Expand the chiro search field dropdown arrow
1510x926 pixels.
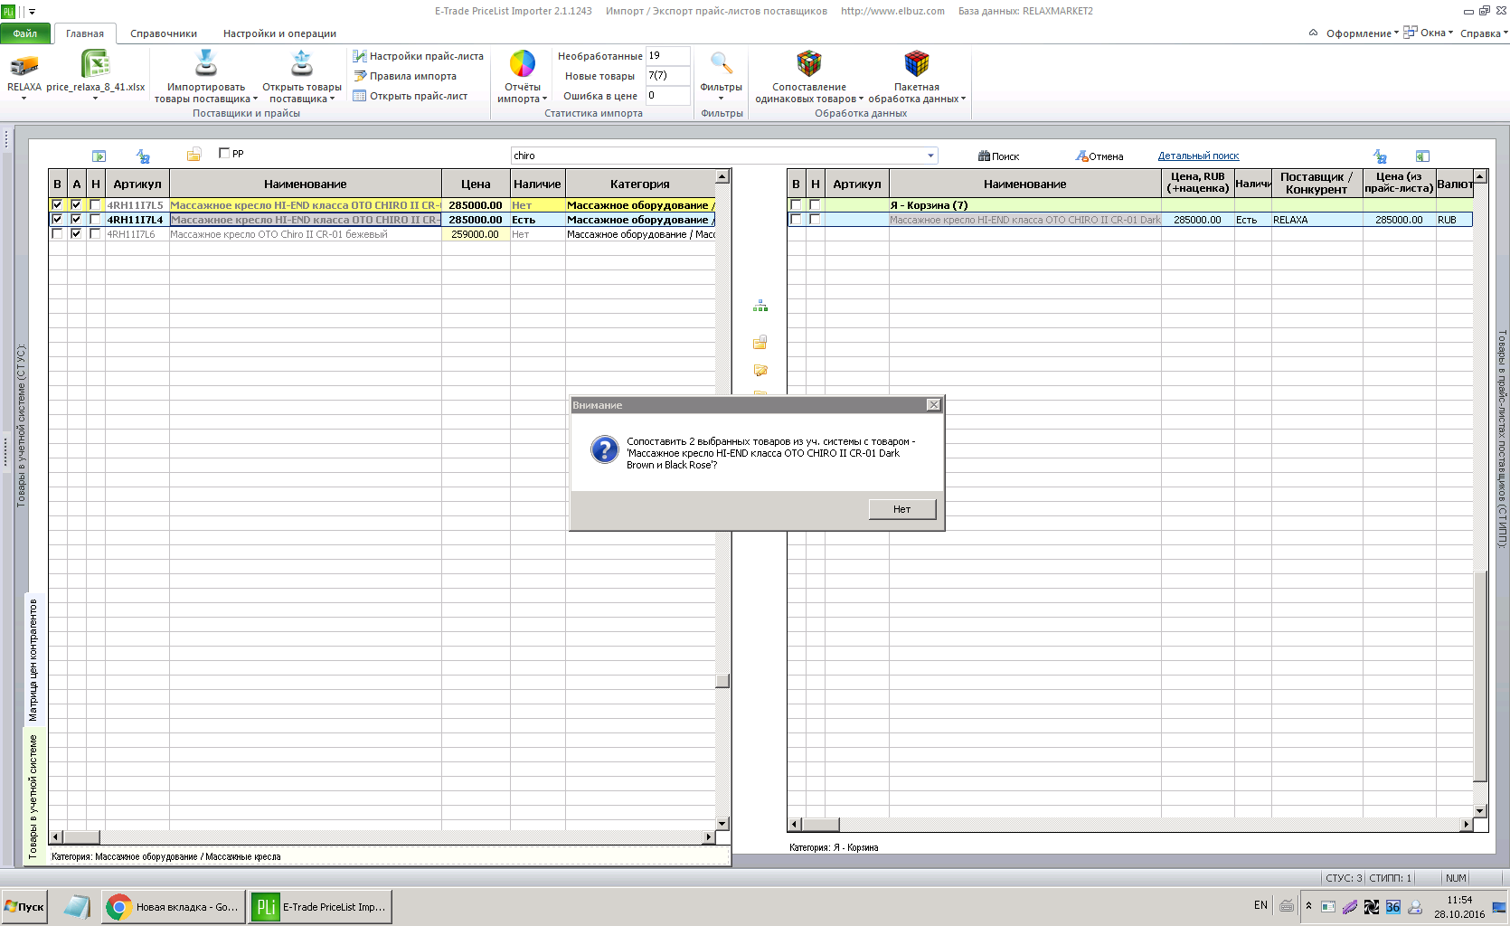(930, 156)
